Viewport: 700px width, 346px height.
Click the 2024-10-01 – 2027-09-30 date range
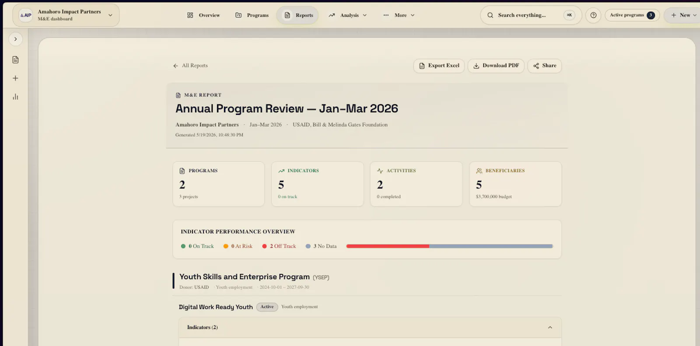[284, 287]
